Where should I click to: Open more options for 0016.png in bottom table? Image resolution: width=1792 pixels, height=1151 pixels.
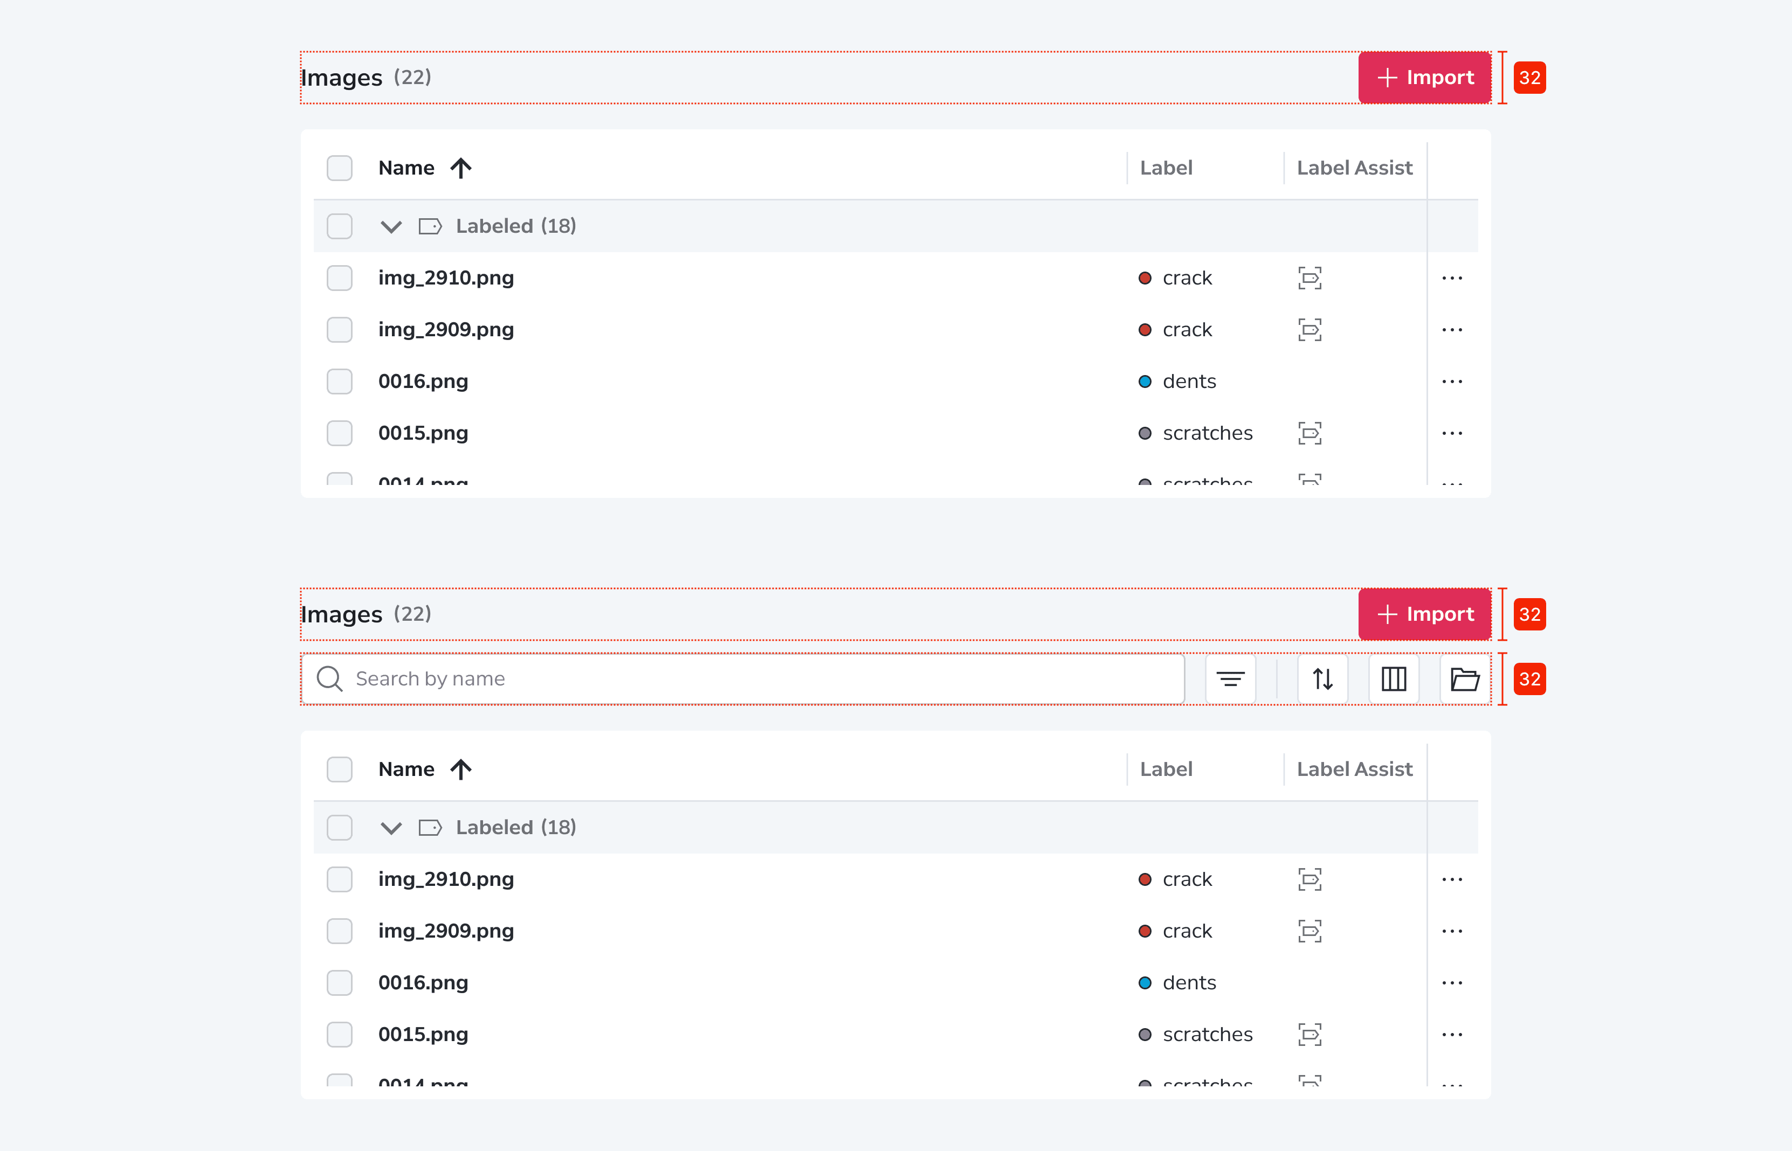(x=1452, y=983)
